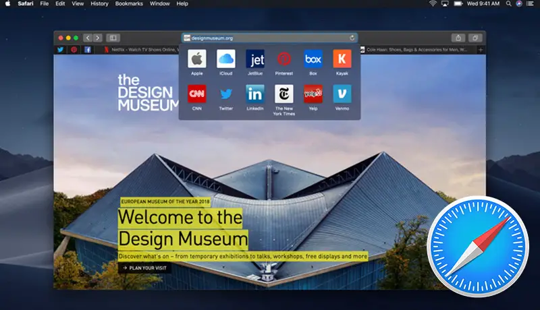Image resolution: width=540 pixels, height=310 pixels.
Task: Open the Apple favorite in the dropdown
Action: pyautogui.click(x=196, y=59)
